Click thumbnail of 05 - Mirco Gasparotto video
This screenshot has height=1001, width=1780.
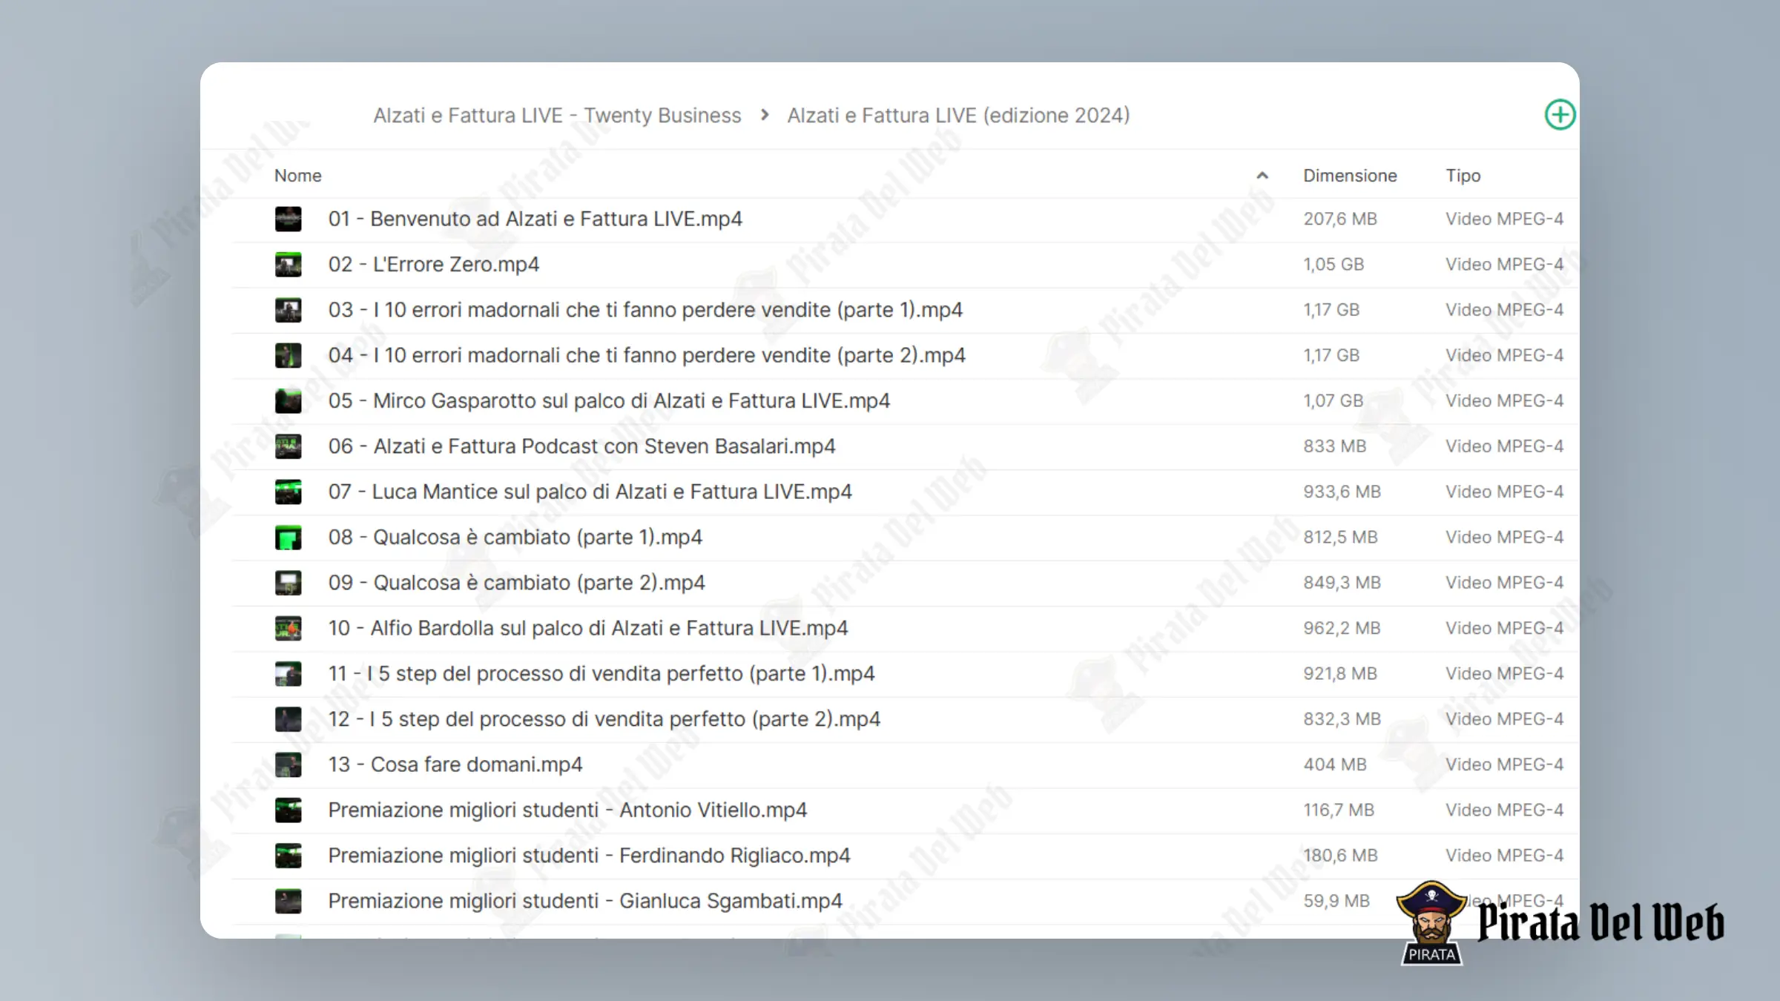[288, 401]
